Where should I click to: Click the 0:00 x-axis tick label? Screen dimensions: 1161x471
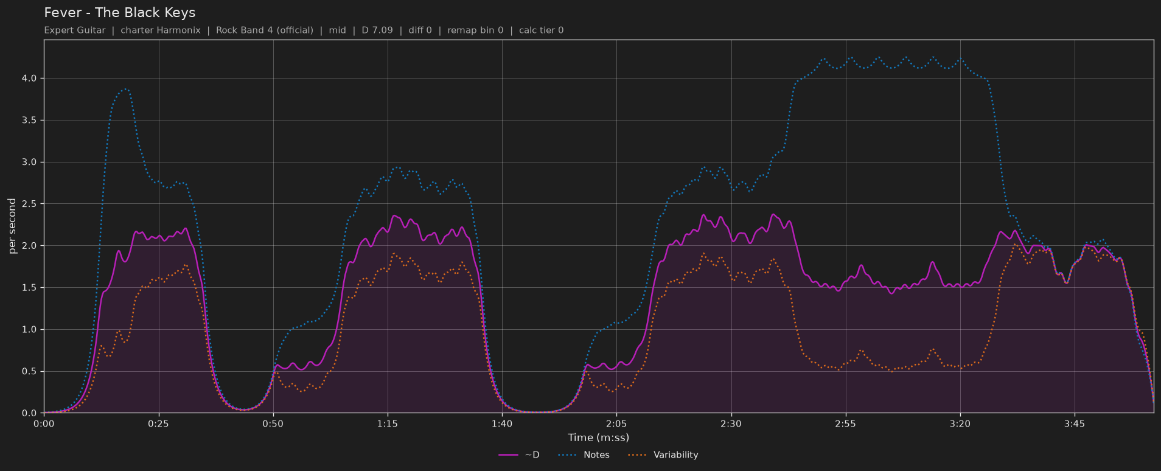[x=44, y=424]
